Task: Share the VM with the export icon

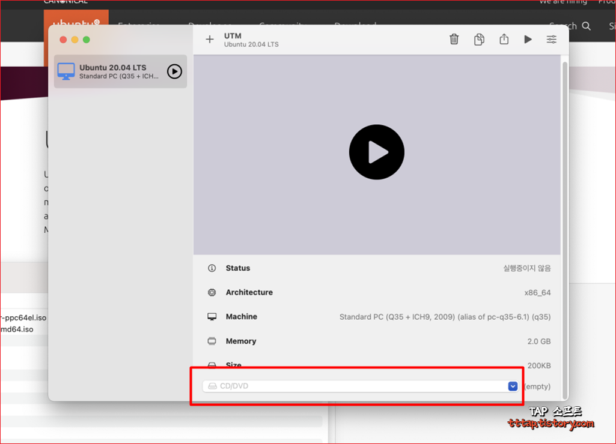Action: 504,39
